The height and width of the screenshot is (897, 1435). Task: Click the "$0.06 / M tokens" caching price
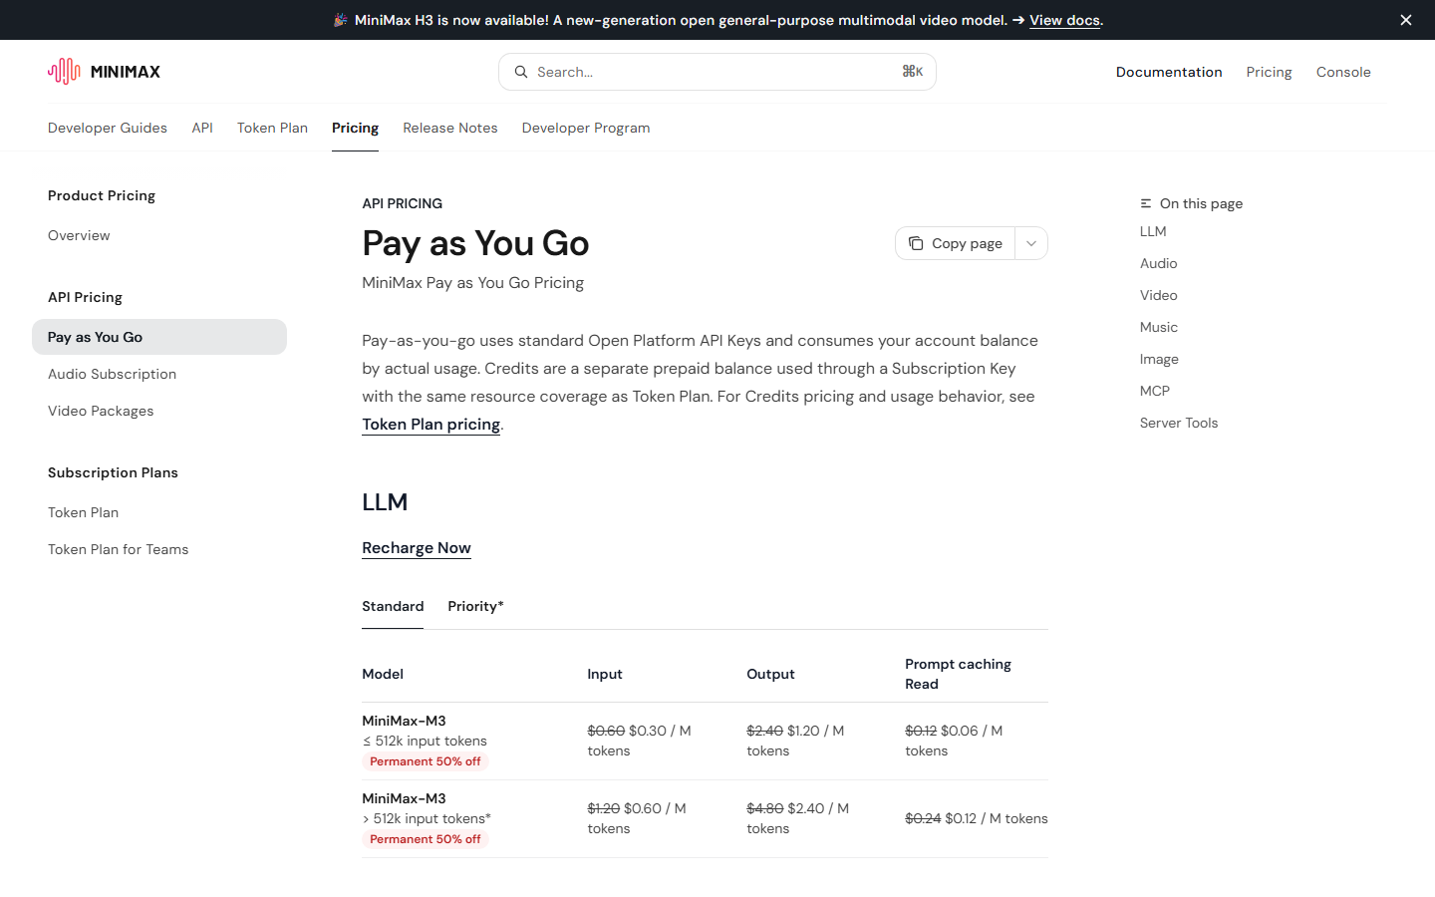coord(954,741)
